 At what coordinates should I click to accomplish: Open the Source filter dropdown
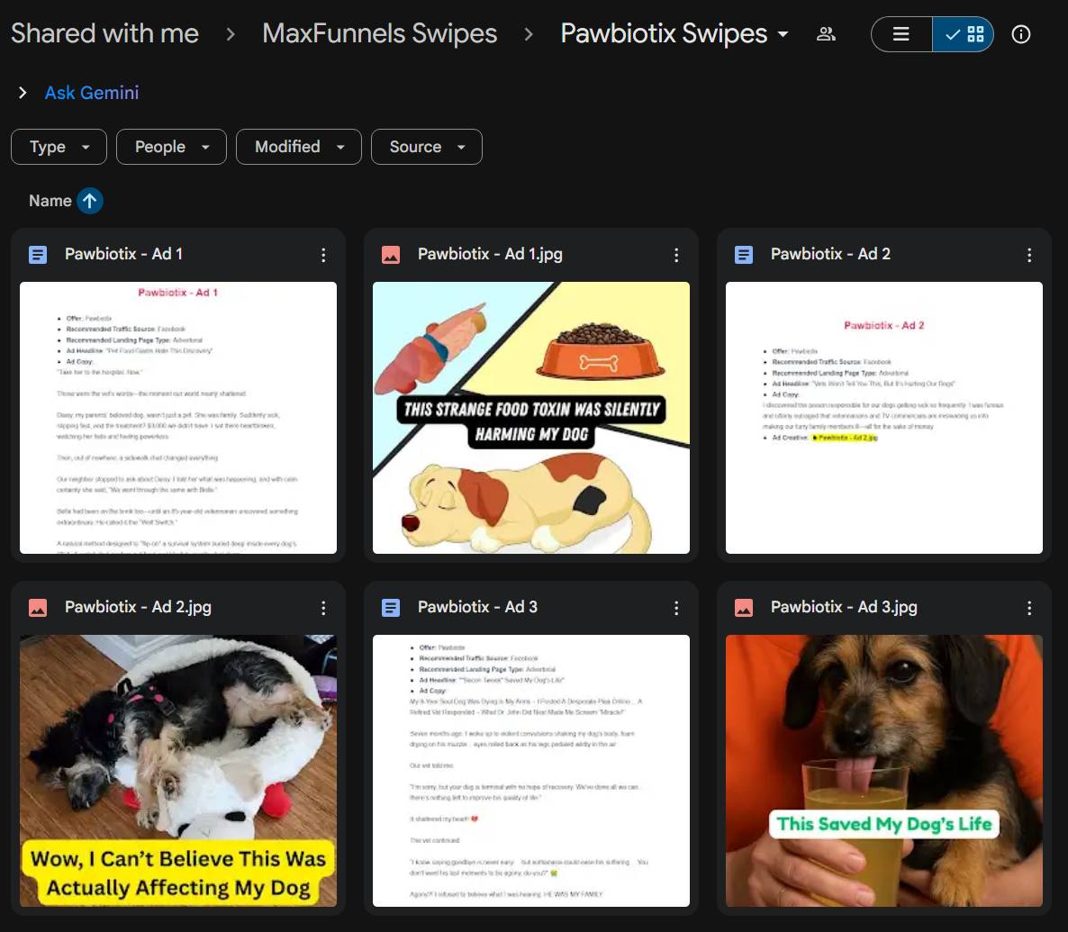[426, 147]
